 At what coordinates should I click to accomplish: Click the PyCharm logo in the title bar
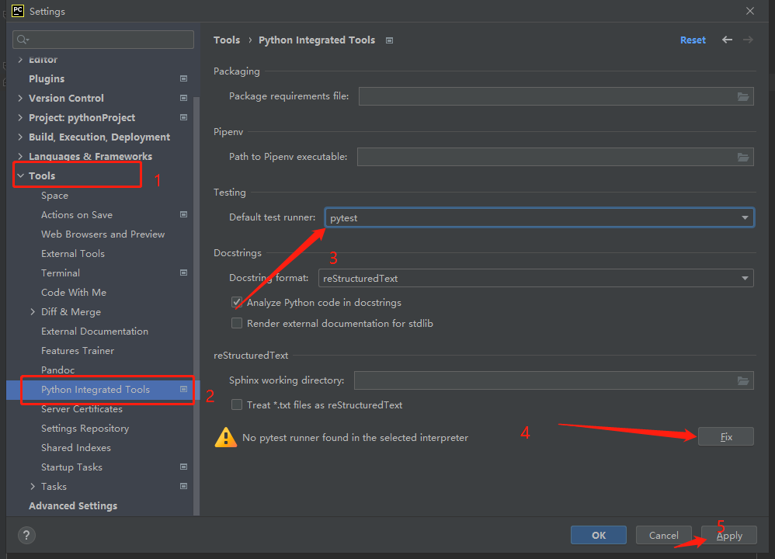coord(18,11)
